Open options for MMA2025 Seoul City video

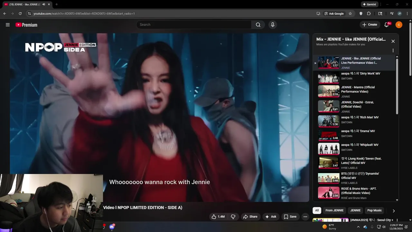397,220
